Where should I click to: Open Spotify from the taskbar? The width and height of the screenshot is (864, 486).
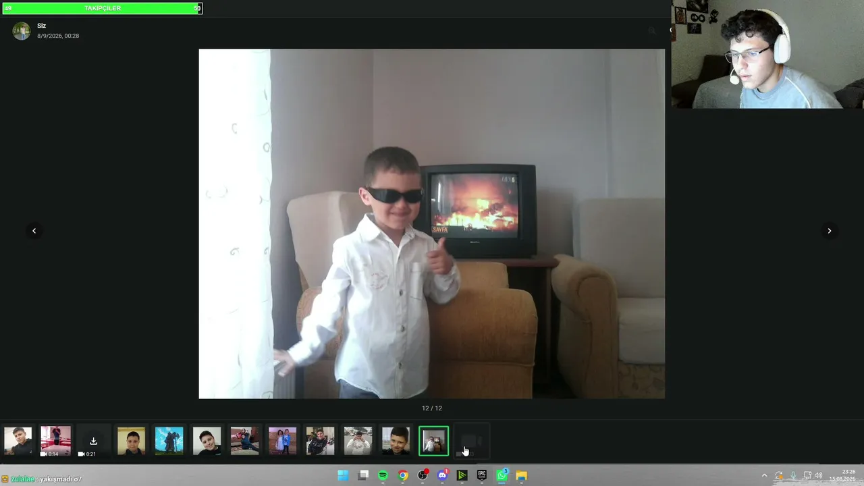tap(383, 475)
